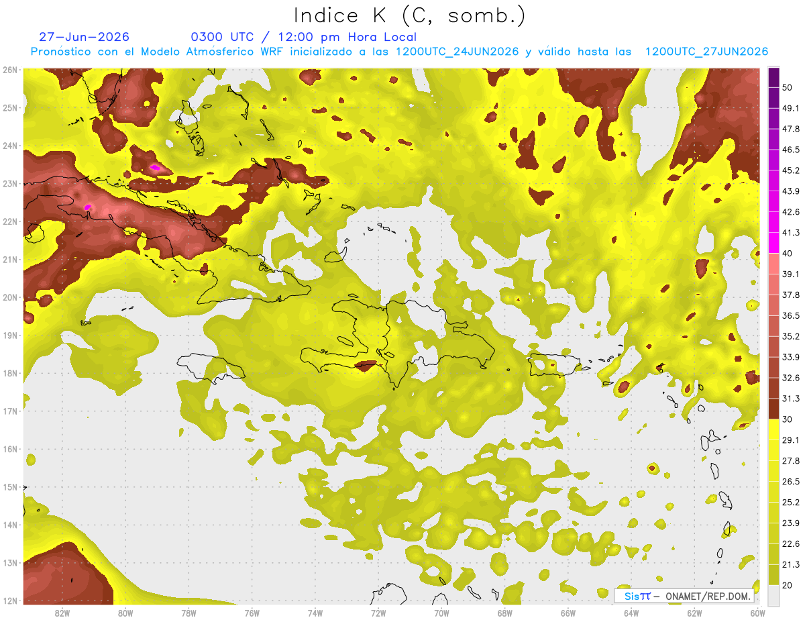Click '0300 UTC / 12:00 pm Hora Local'
This screenshot has height=622, width=805.
point(304,37)
